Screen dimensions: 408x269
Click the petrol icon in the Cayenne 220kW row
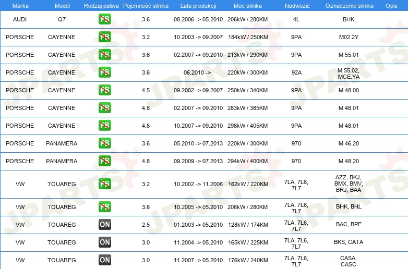(x=104, y=72)
